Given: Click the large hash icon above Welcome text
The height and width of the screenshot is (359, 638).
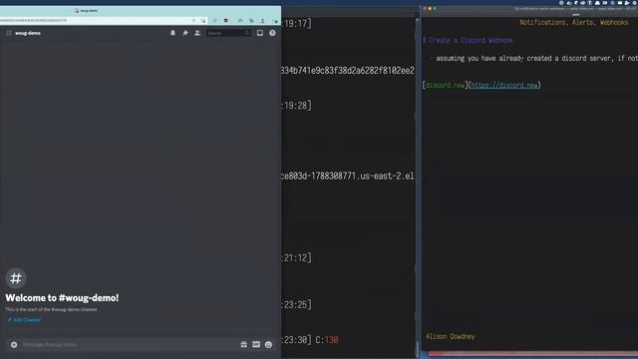Looking at the screenshot, I should [16, 278].
